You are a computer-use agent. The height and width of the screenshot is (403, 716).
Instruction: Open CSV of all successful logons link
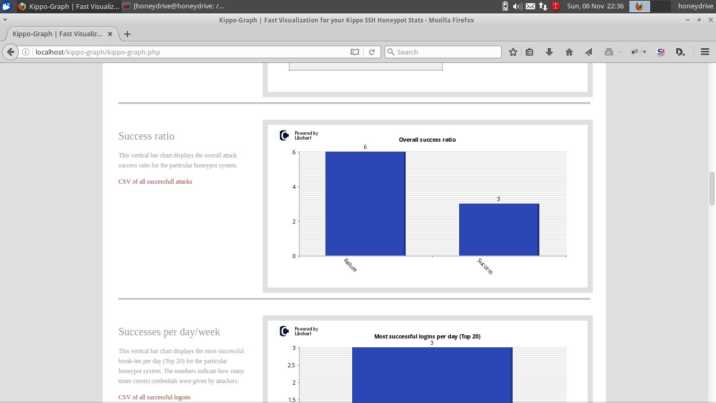pyautogui.click(x=155, y=397)
